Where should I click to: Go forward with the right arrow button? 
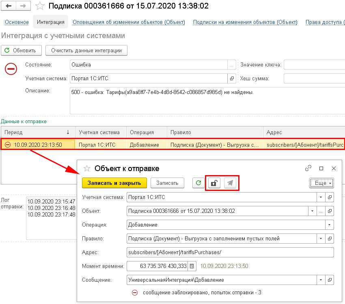pyautogui.click(x=23, y=6)
